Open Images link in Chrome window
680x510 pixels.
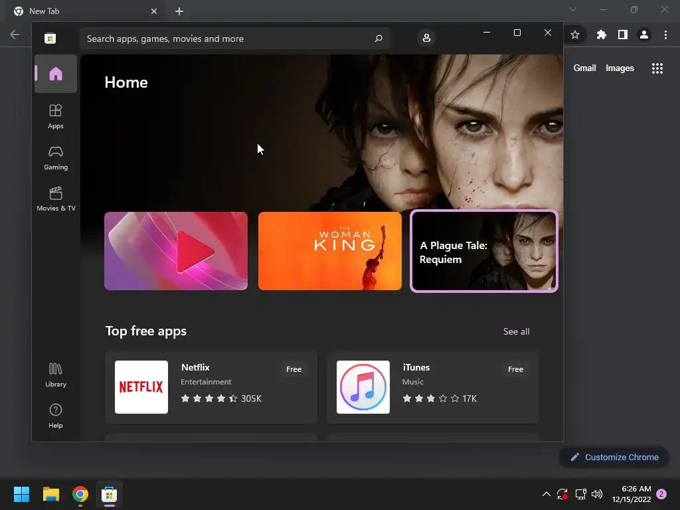(620, 68)
